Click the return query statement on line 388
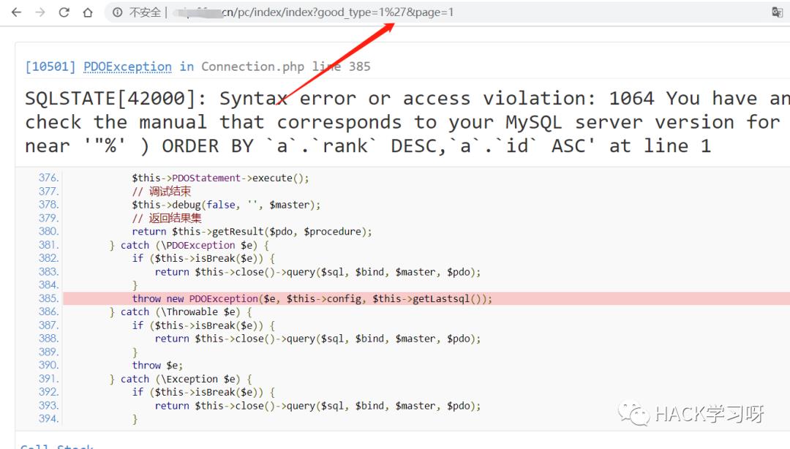This screenshot has width=790, height=449. click(317, 339)
